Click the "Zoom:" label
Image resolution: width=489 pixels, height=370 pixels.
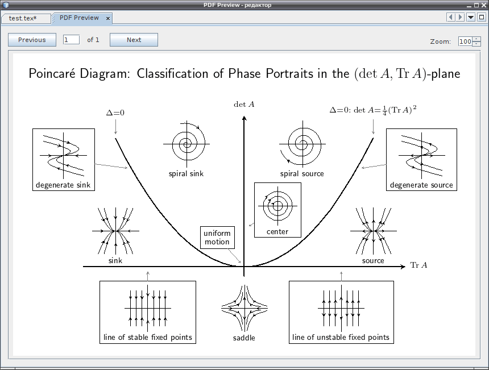click(x=440, y=41)
